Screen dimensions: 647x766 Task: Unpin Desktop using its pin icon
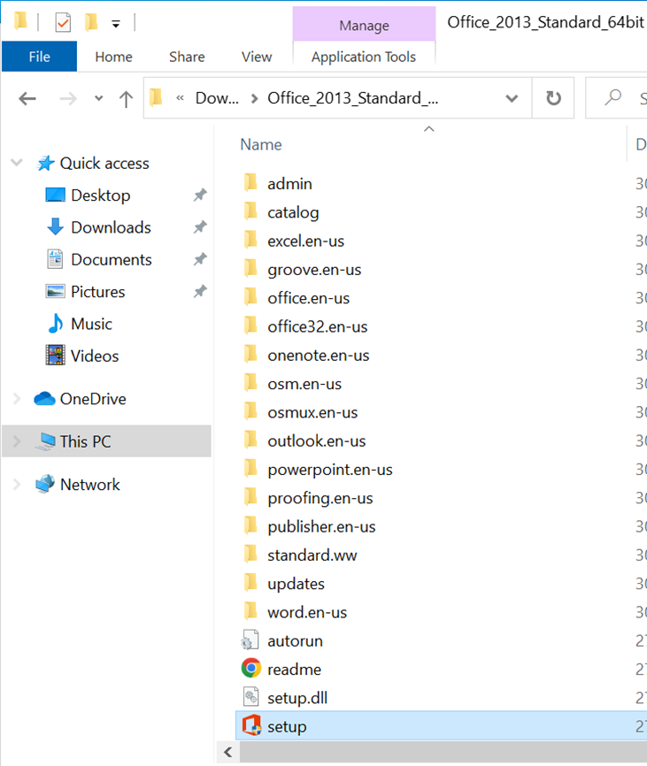tap(200, 195)
